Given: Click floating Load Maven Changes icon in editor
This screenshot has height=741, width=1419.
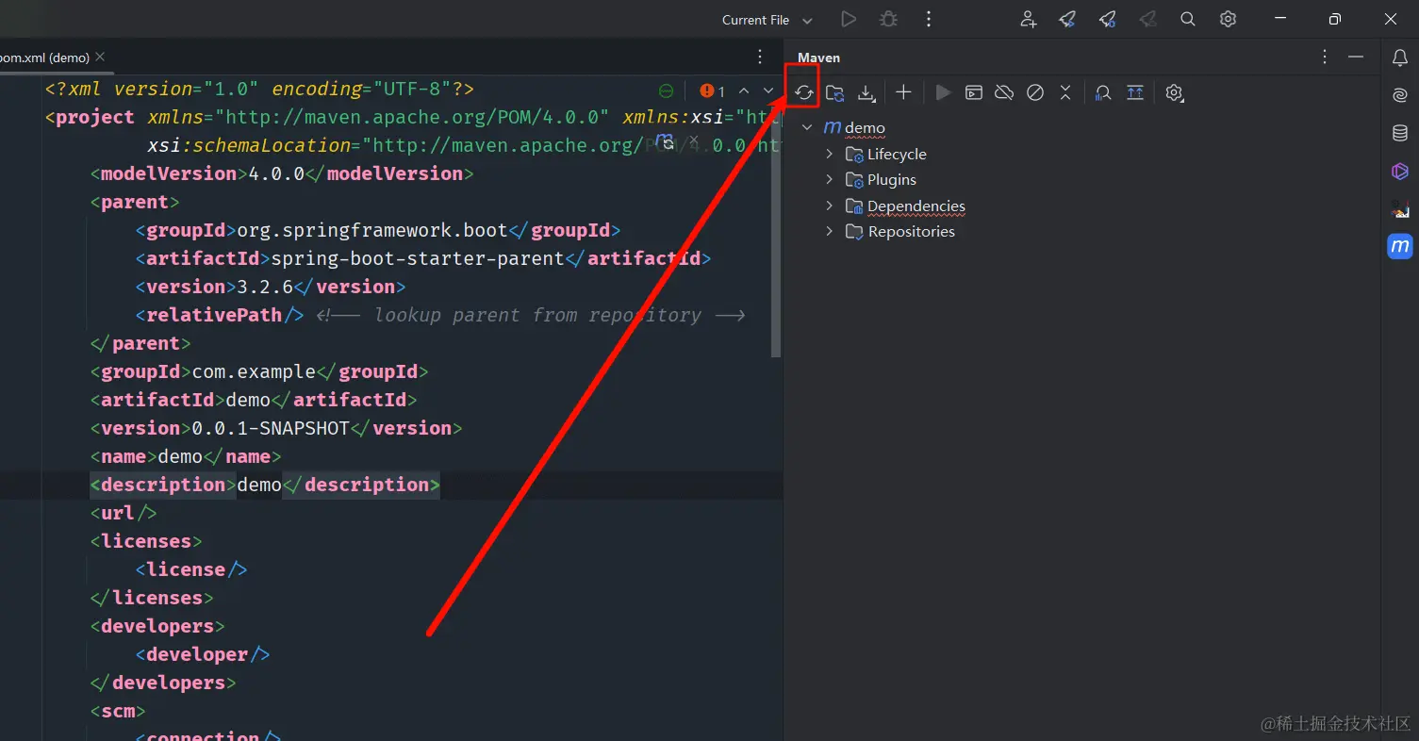Looking at the screenshot, I should pos(665,141).
